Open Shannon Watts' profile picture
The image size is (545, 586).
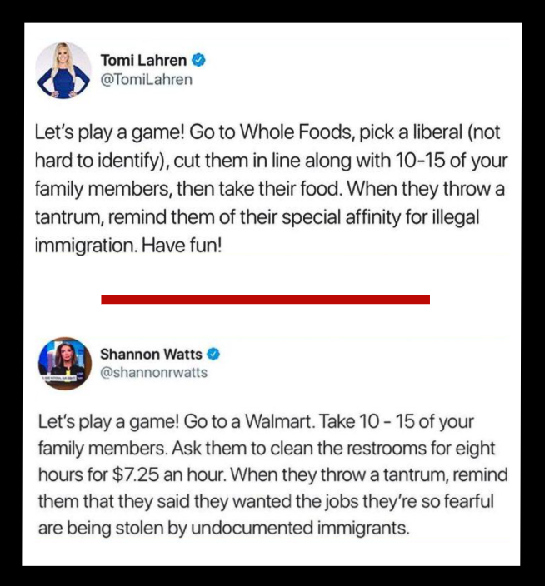pyautogui.click(x=65, y=363)
